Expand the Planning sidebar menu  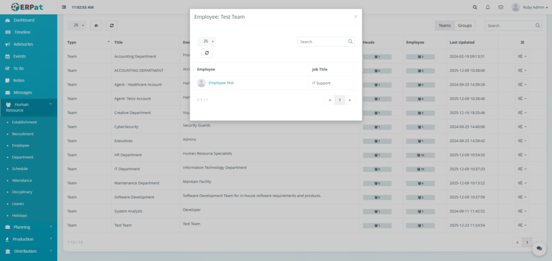[29, 227]
